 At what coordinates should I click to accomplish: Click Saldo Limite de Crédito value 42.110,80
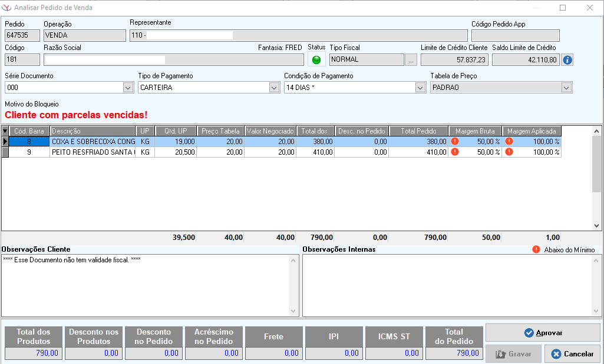pyautogui.click(x=526, y=59)
